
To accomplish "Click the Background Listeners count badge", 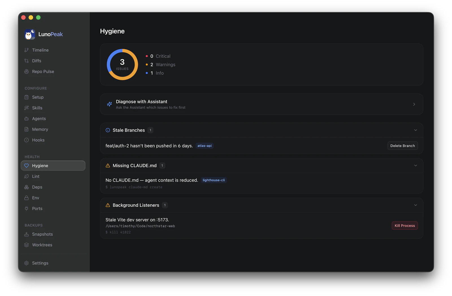I will tap(165, 205).
